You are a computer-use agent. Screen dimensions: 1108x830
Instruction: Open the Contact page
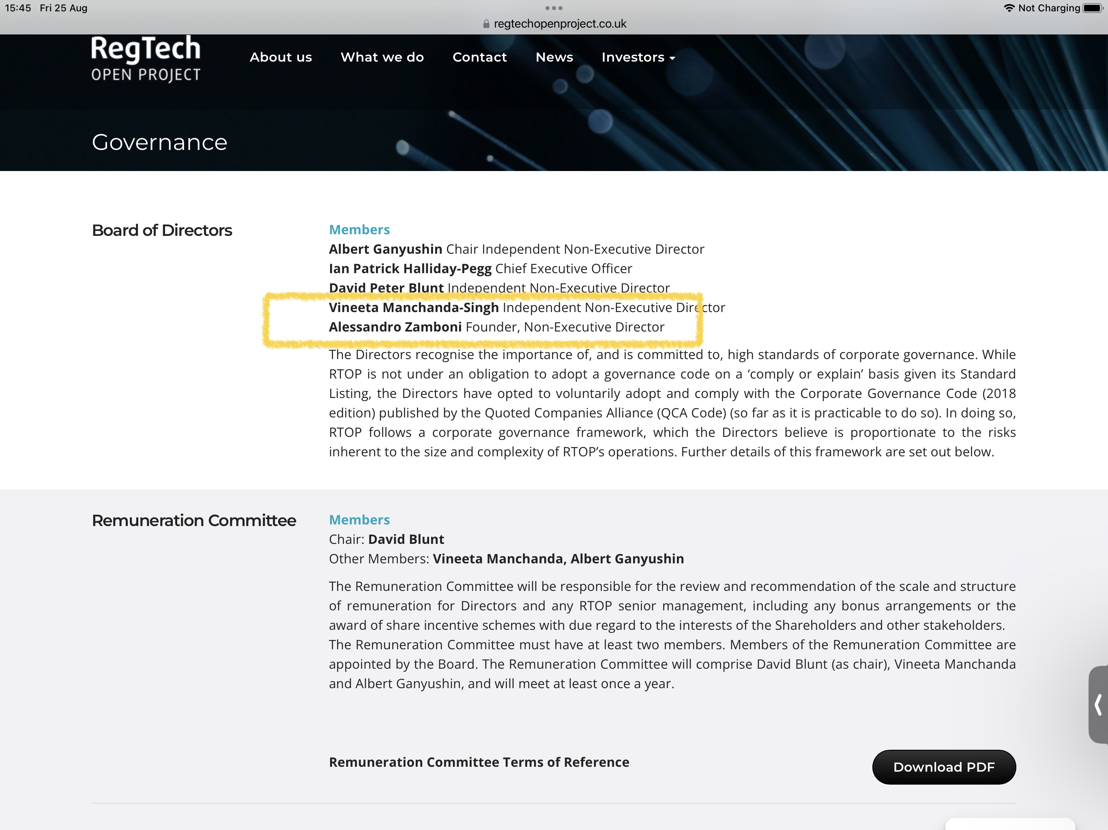(479, 58)
